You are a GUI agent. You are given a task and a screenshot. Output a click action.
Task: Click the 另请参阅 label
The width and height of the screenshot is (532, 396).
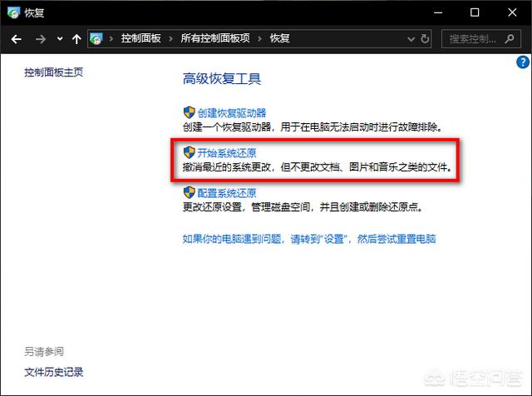[x=44, y=352]
